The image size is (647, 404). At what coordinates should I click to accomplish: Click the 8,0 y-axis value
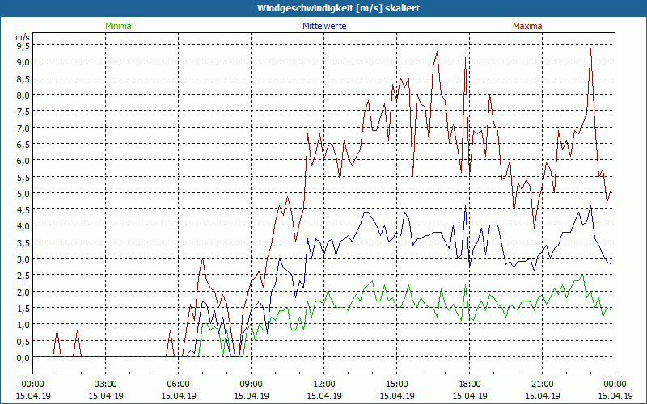[23, 95]
